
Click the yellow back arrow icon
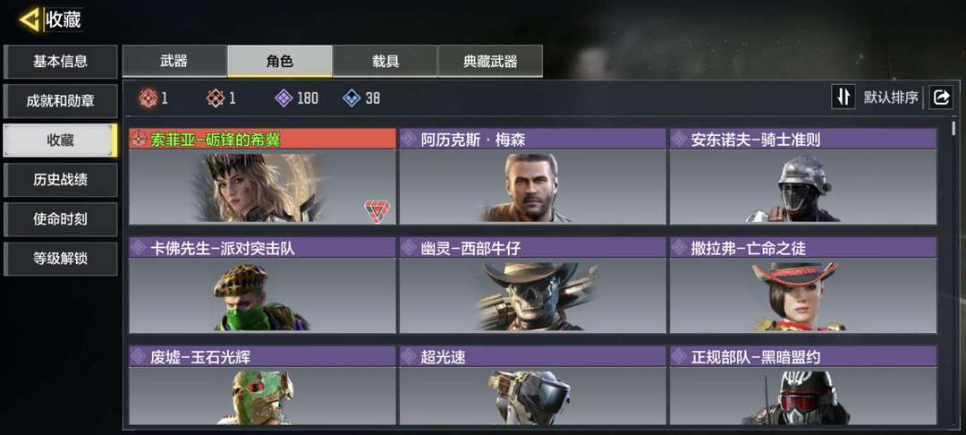(29, 20)
